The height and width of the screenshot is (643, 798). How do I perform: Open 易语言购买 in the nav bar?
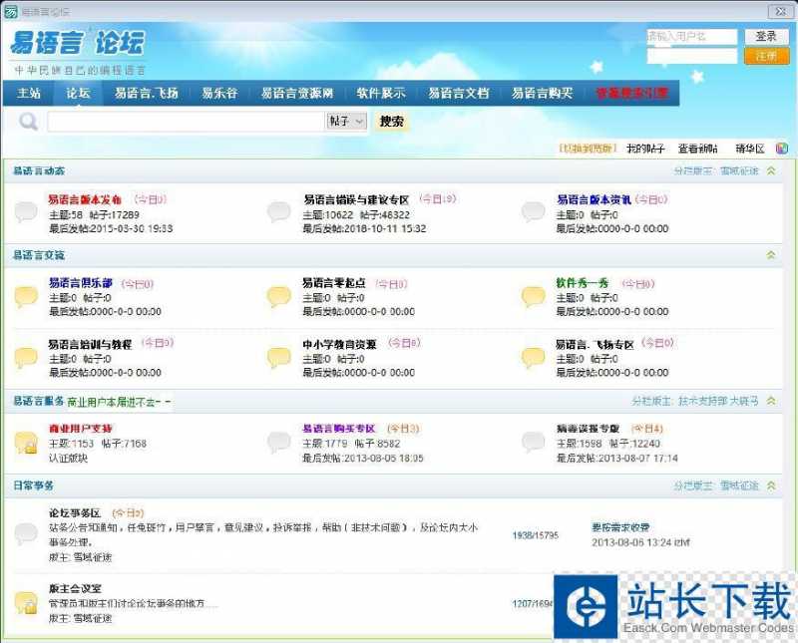542,93
